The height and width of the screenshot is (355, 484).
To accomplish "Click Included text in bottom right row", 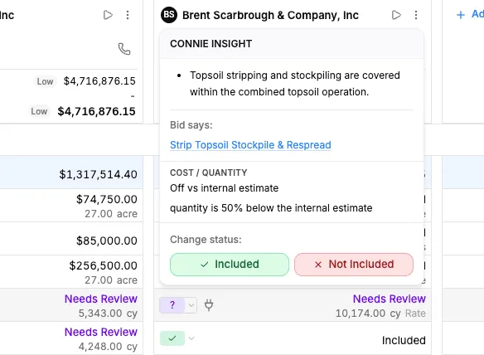I will pos(404,340).
